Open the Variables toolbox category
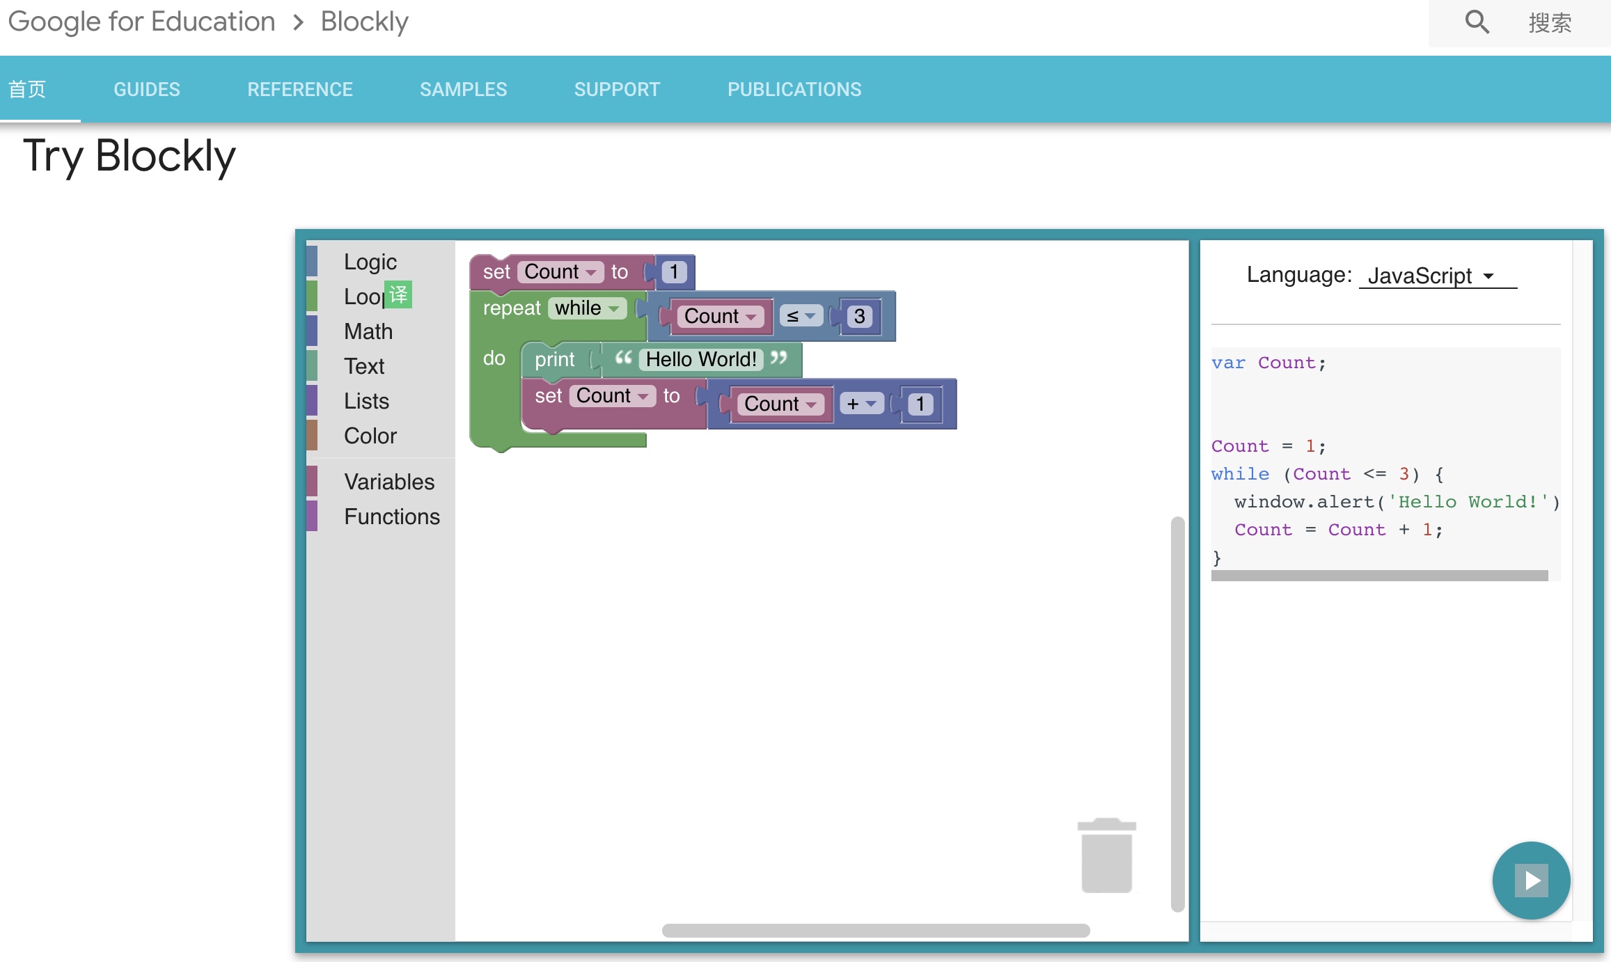 point(380,482)
